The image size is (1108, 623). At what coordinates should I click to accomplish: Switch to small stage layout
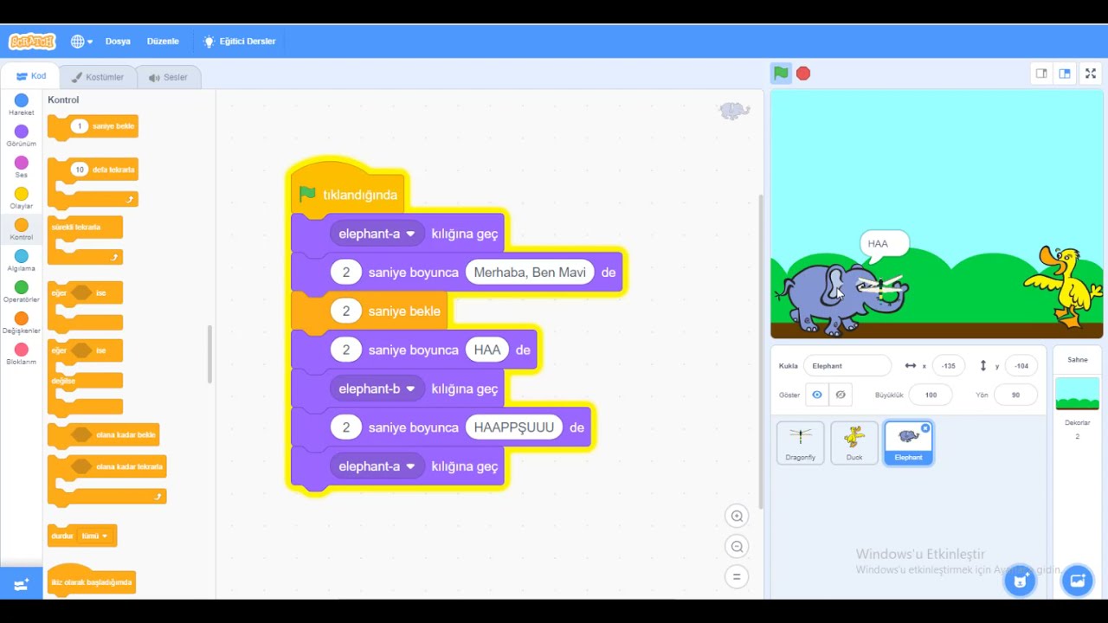1041,74
